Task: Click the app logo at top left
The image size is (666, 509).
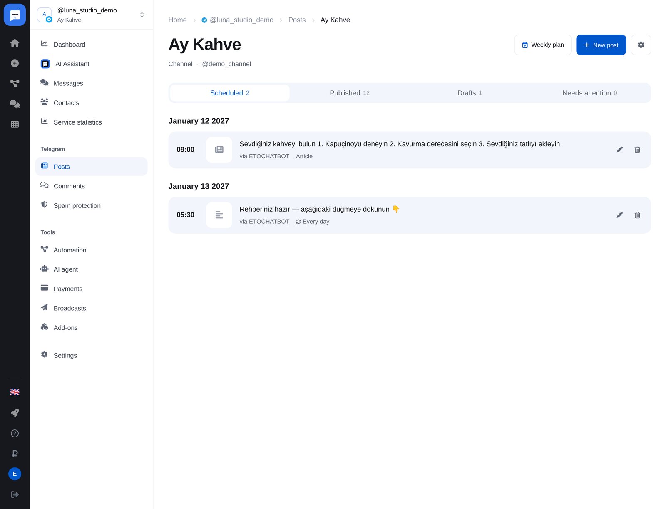Action: [15, 15]
